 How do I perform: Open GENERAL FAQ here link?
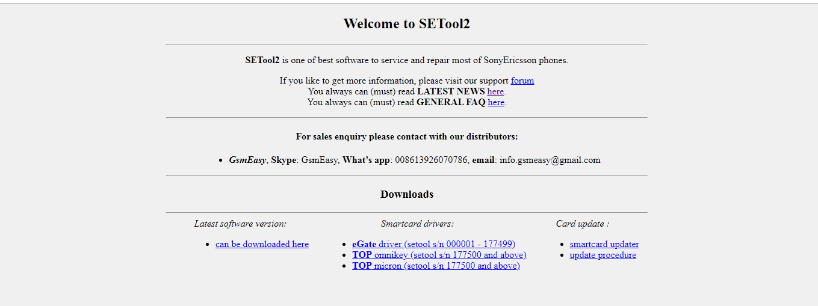(496, 102)
